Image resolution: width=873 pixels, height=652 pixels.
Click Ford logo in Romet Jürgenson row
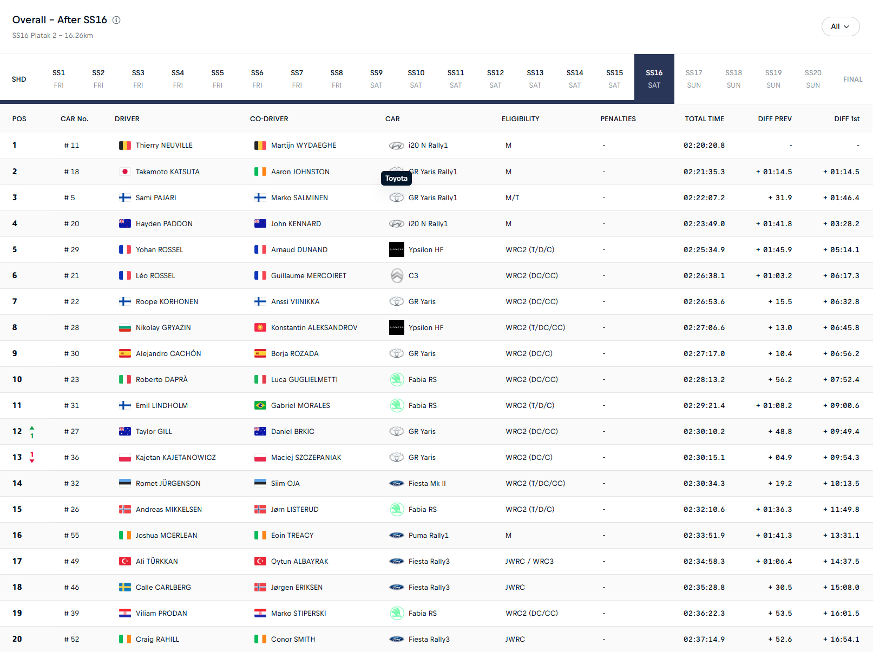tap(397, 483)
